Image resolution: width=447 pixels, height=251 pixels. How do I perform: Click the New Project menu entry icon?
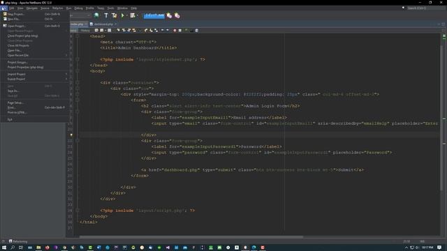[5, 14]
